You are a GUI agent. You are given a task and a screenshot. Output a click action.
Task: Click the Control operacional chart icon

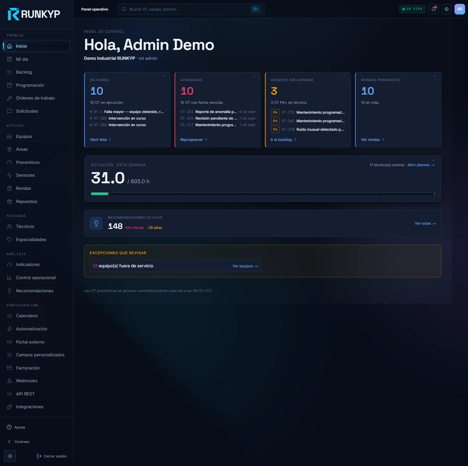10,278
